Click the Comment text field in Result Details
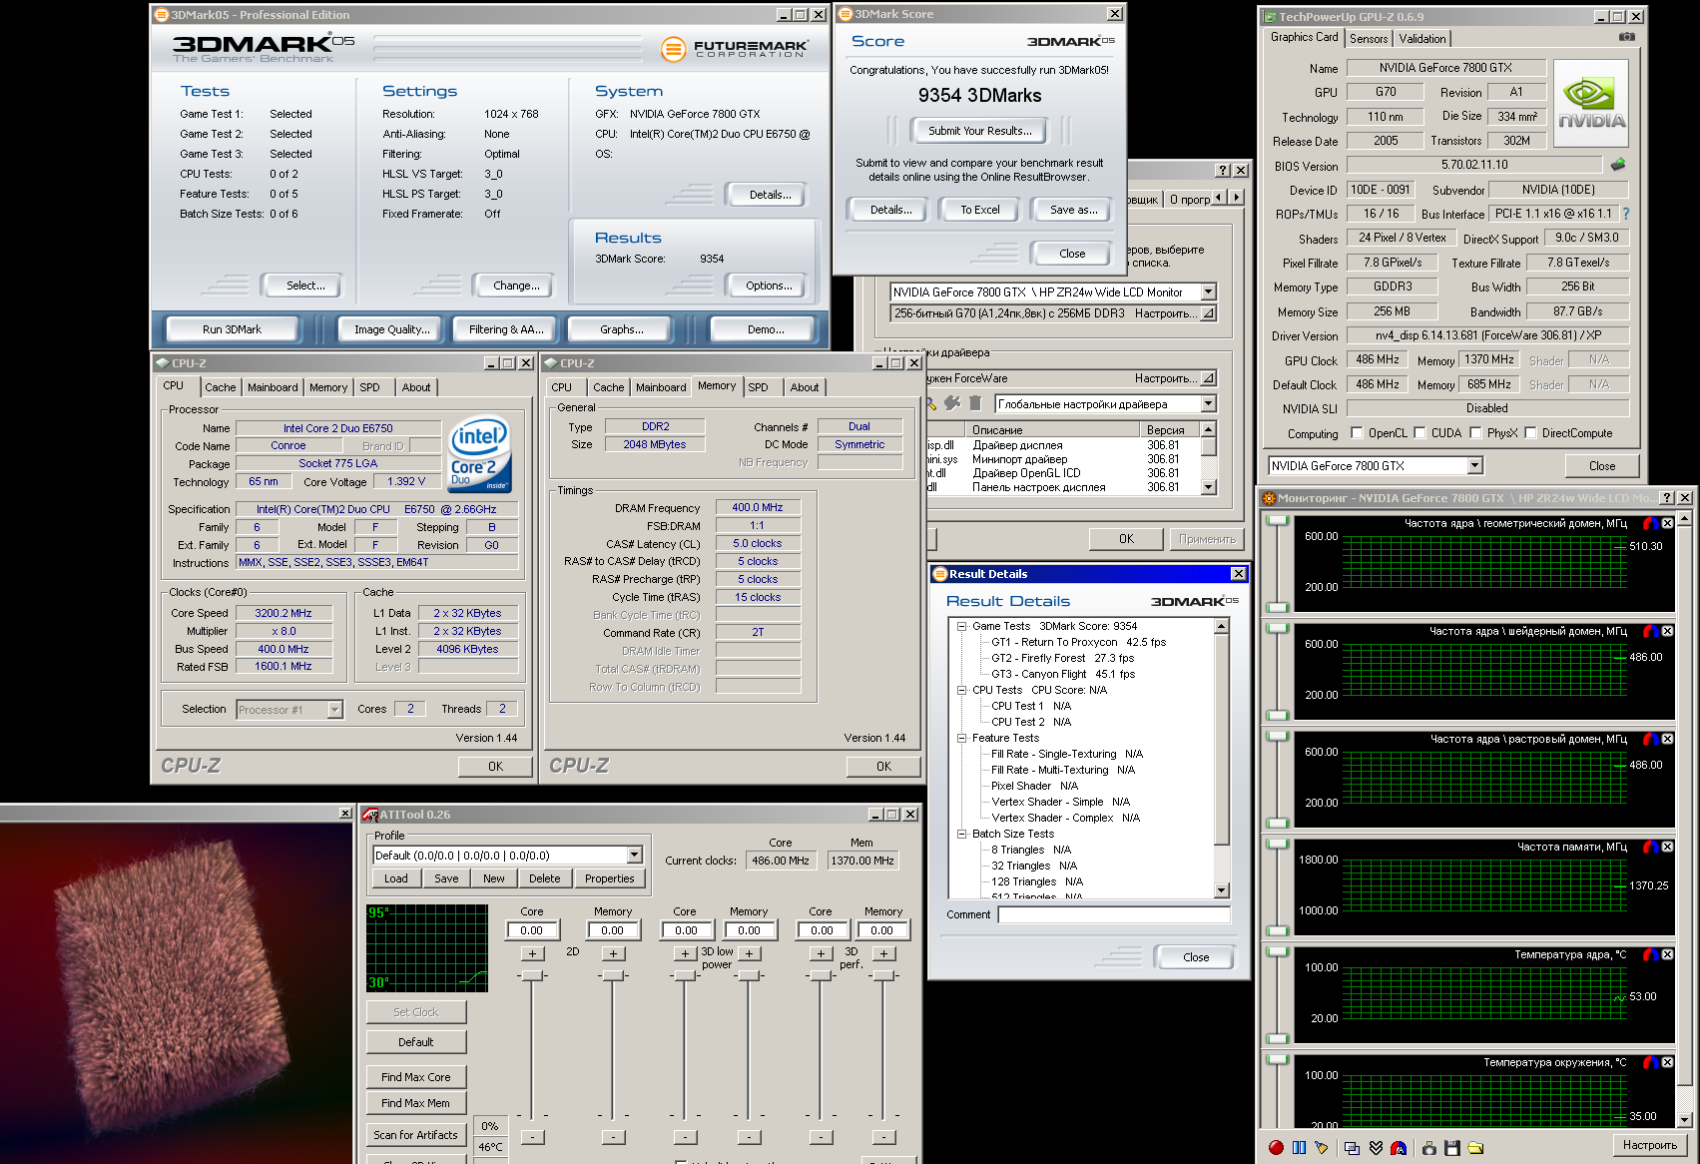The height and width of the screenshot is (1164, 1700). 1113,914
